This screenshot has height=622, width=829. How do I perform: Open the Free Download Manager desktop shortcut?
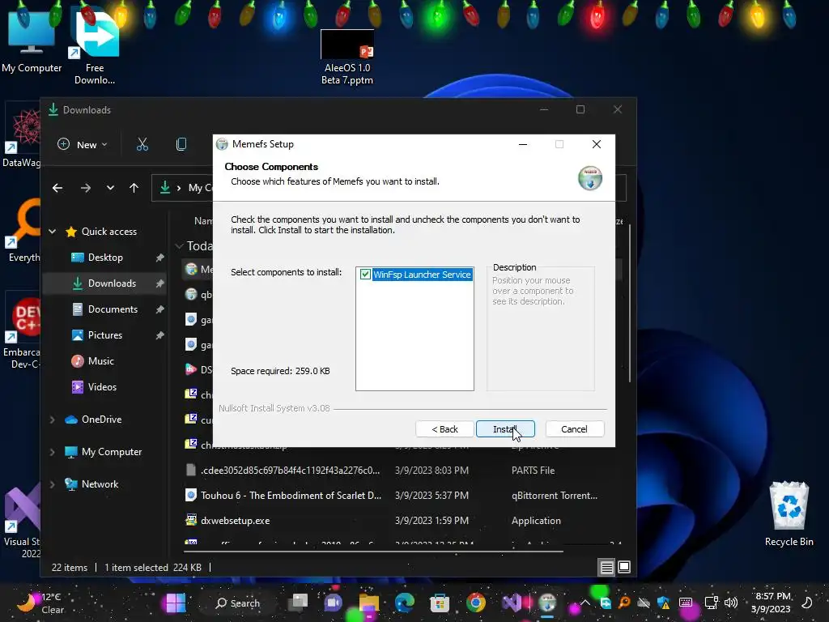pos(95,46)
